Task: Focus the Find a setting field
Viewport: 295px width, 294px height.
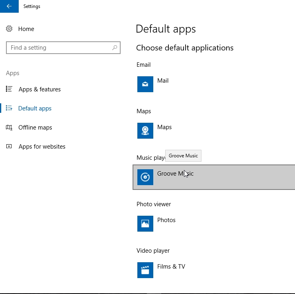Action: coord(63,48)
